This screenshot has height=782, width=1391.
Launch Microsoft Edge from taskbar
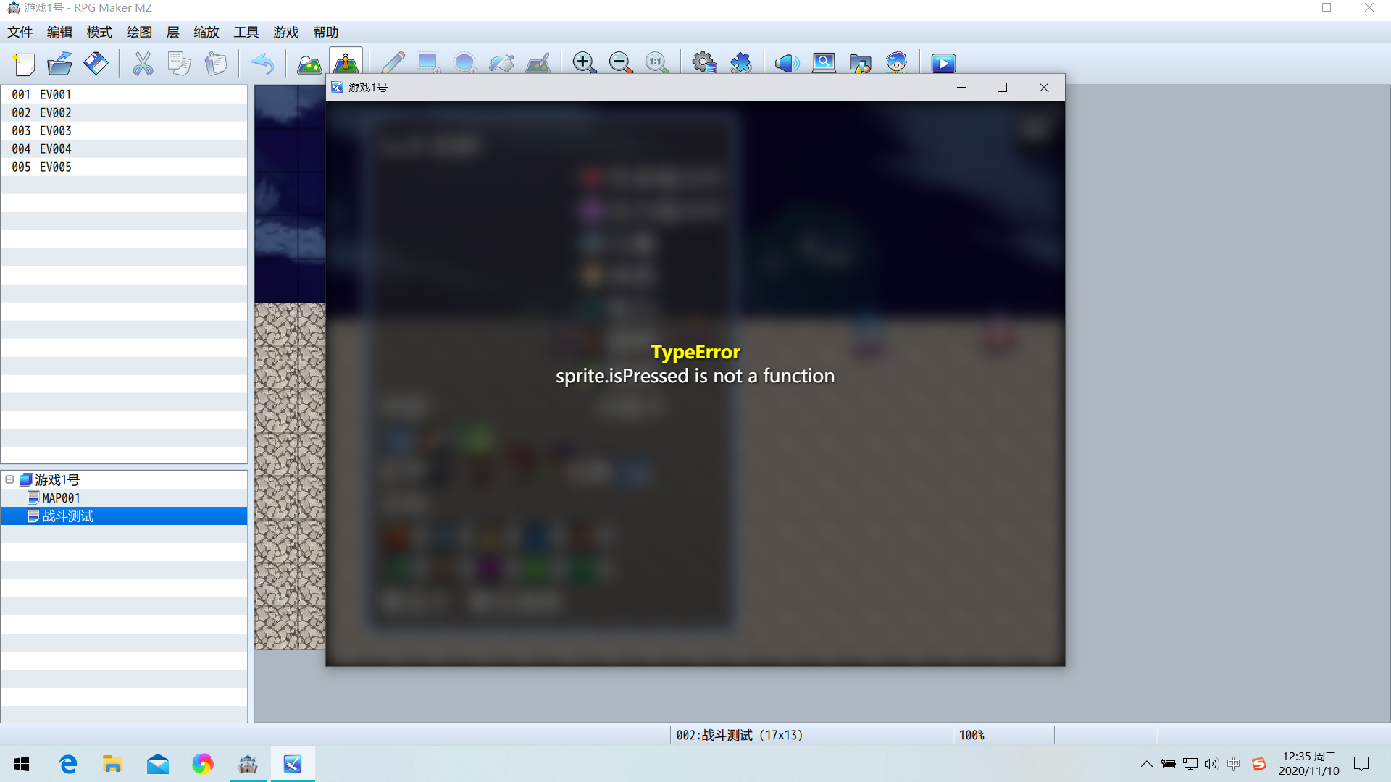(68, 764)
